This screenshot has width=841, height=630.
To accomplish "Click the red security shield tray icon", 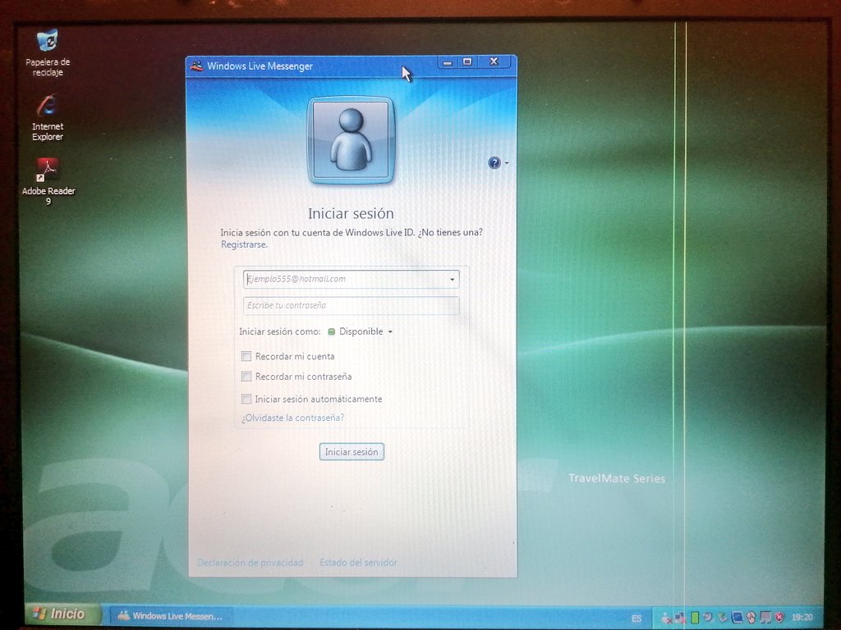I will (780, 617).
